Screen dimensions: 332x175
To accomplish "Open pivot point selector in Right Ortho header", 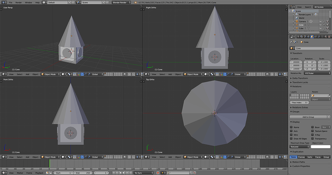I will (212, 74).
